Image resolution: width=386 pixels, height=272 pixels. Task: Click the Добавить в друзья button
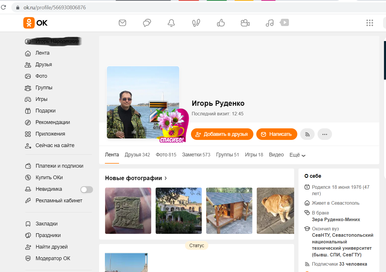tap(222, 134)
